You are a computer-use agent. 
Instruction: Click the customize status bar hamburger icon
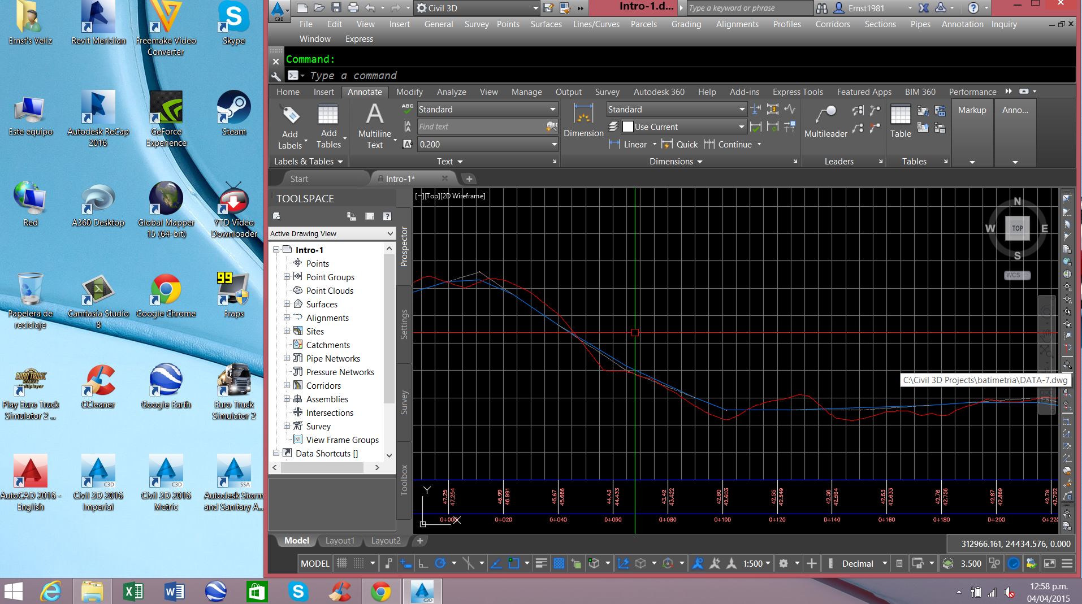pyautogui.click(x=1067, y=563)
